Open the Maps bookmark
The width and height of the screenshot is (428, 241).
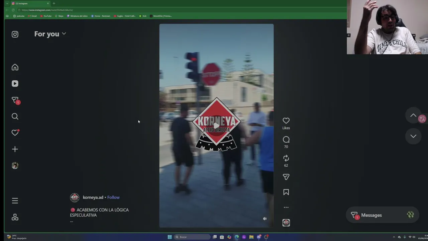click(59, 16)
